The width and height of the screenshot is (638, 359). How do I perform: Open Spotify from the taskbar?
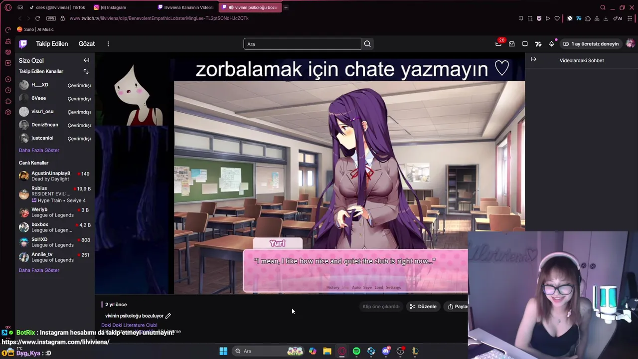(356, 351)
